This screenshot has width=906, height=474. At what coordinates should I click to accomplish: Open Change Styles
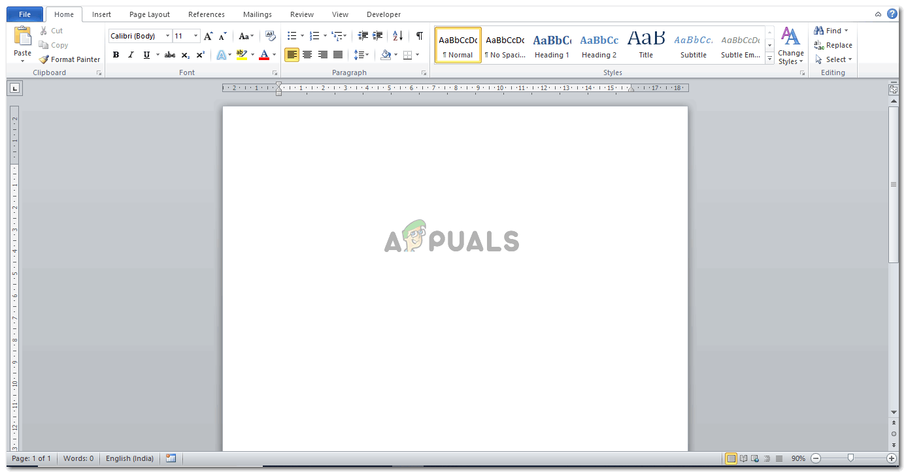(791, 46)
